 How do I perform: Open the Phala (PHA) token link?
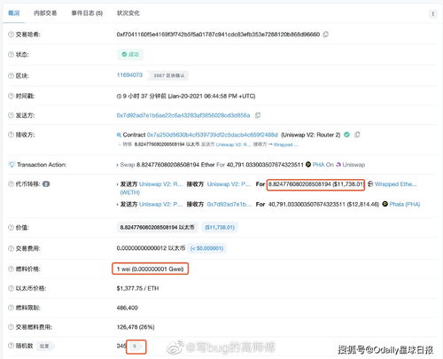pyautogui.click(x=405, y=204)
